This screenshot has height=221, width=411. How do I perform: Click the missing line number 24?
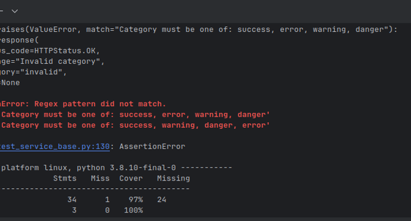pos(161,200)
